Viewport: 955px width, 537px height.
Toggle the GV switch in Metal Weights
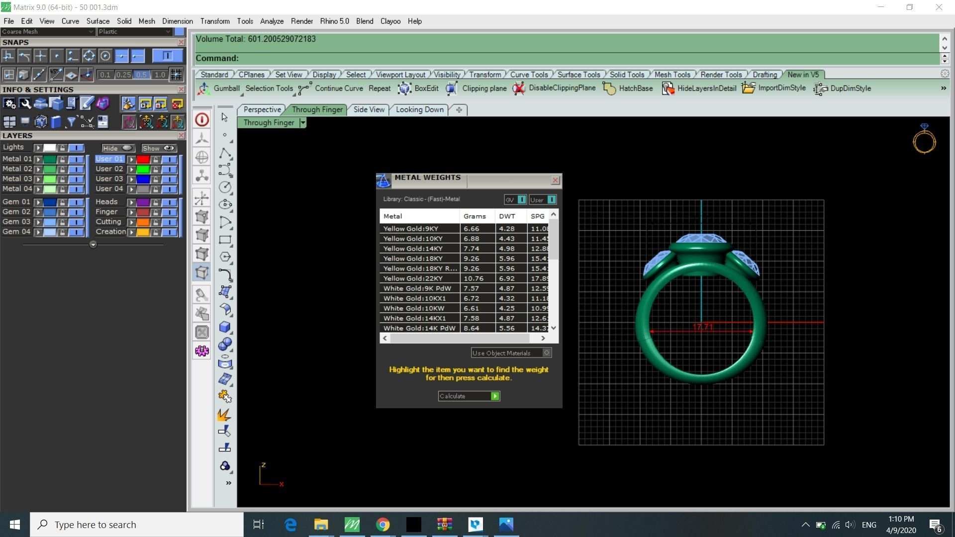click(x=521, y=200)
